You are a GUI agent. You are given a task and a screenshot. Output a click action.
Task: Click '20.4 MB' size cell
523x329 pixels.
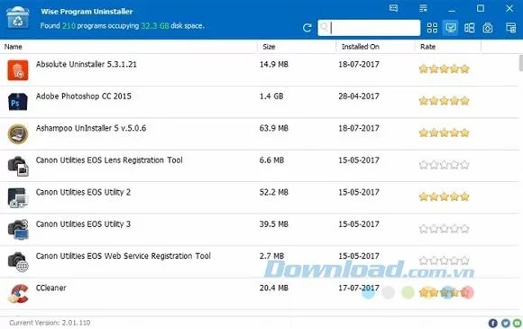[274, 288]
